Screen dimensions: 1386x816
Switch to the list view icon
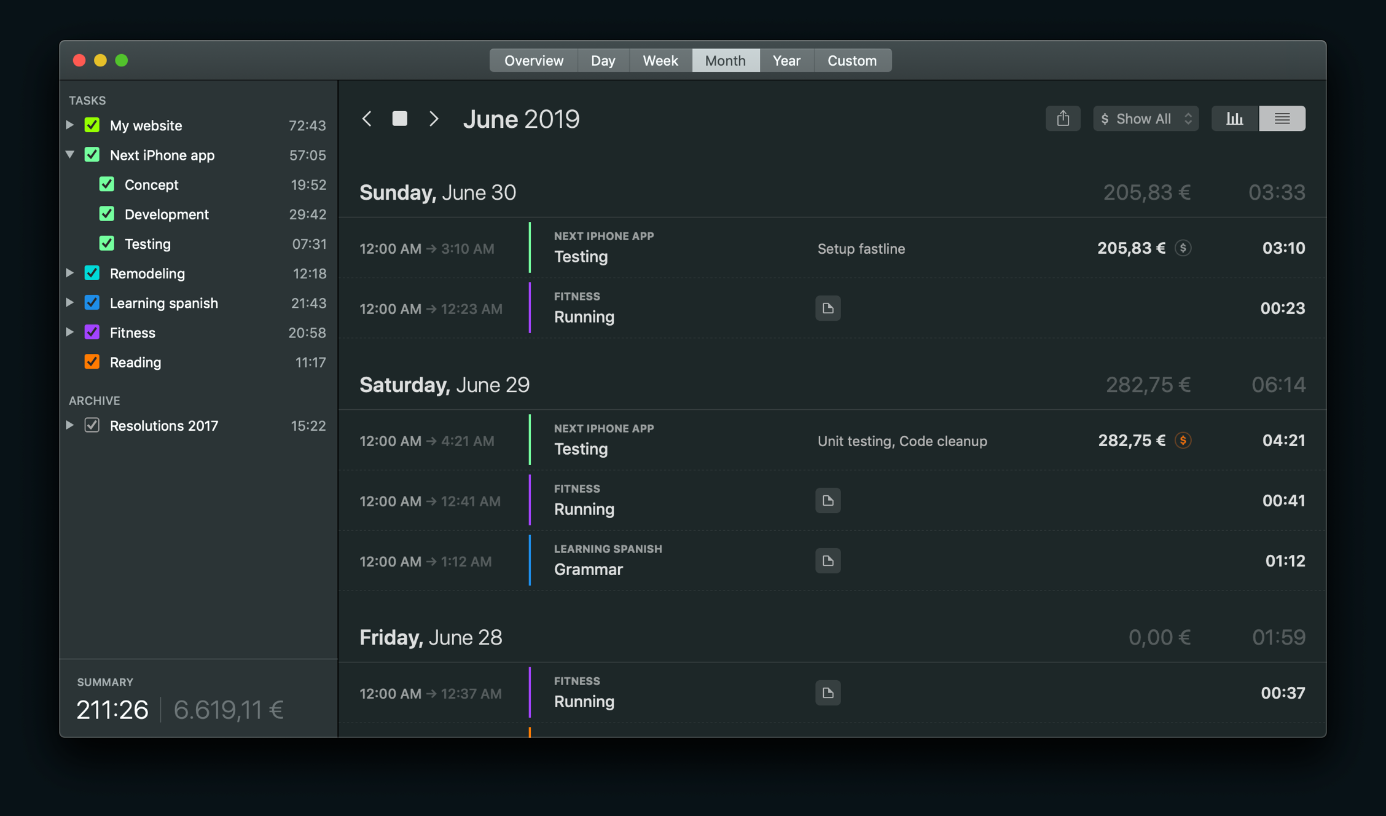1282,119
